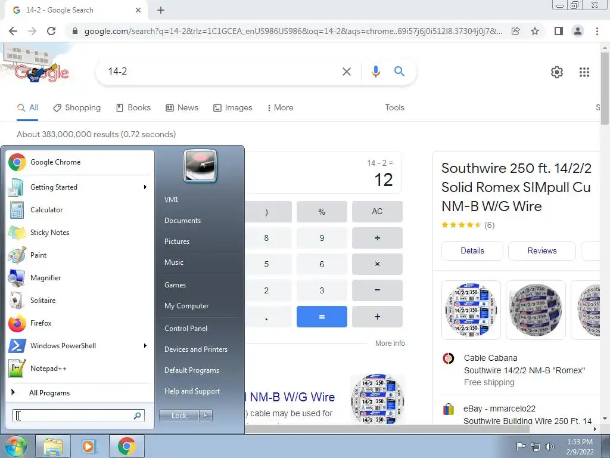610x458 pixels.
Task: Open a new Chrome tab
Action: click(x=161, y=11)
